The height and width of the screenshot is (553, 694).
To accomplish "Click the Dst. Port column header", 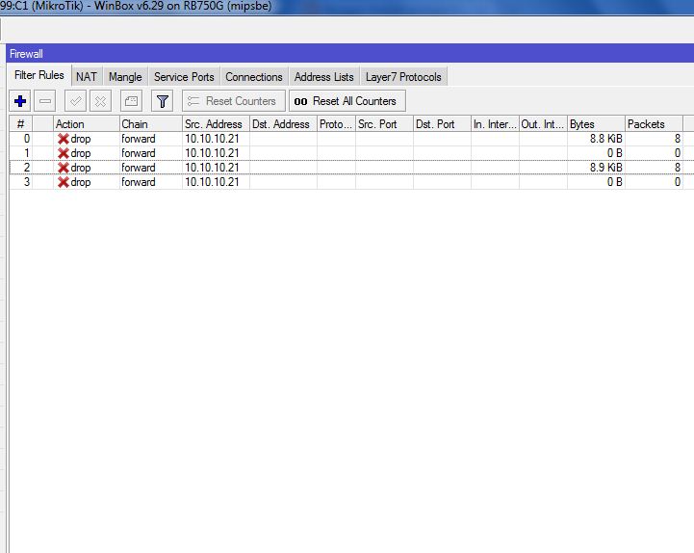I will [x=442, y=124].
